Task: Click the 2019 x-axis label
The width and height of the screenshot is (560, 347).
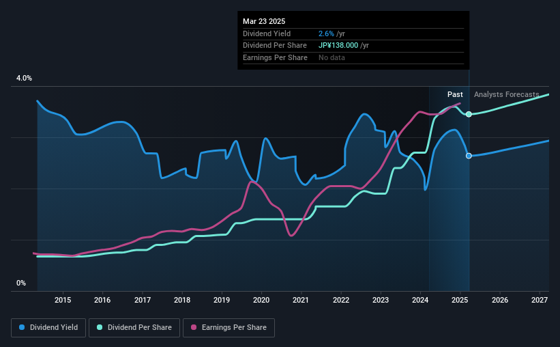Action: click(x=222, y=300)
